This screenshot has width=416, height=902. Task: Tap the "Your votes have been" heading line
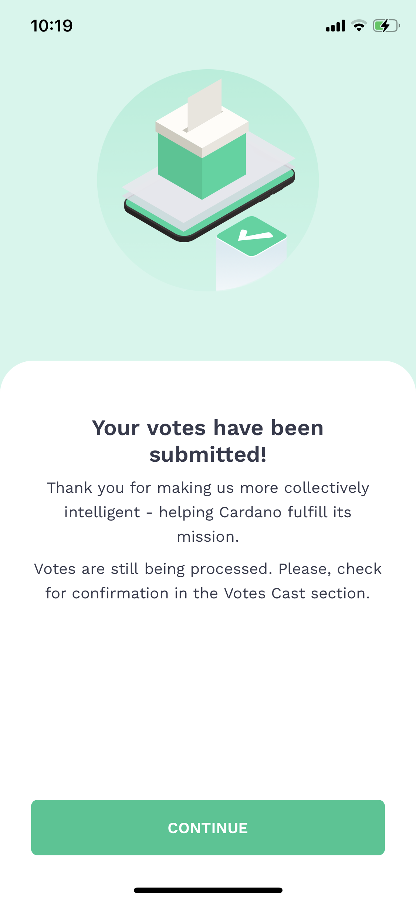tap(208, 428)
